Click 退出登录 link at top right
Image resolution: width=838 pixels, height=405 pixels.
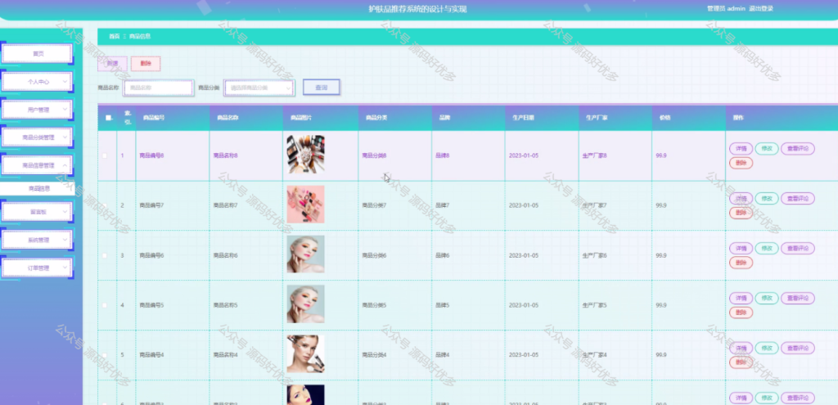click(x=760, y=8)
